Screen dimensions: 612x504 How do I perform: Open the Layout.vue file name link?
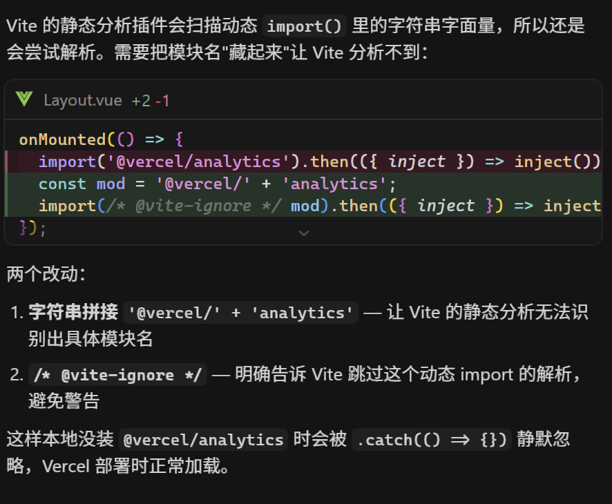point(83,100)
